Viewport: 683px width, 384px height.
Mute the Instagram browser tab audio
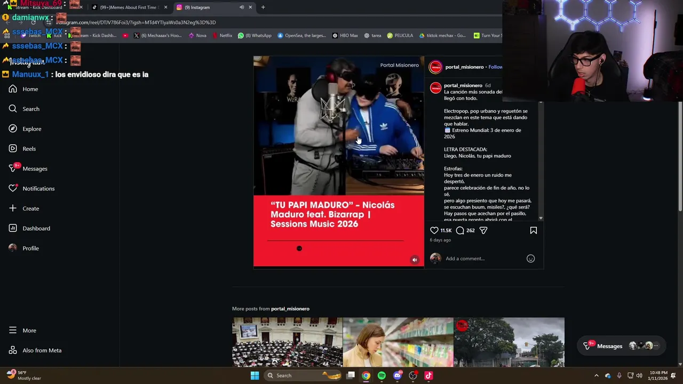[242, 7]
